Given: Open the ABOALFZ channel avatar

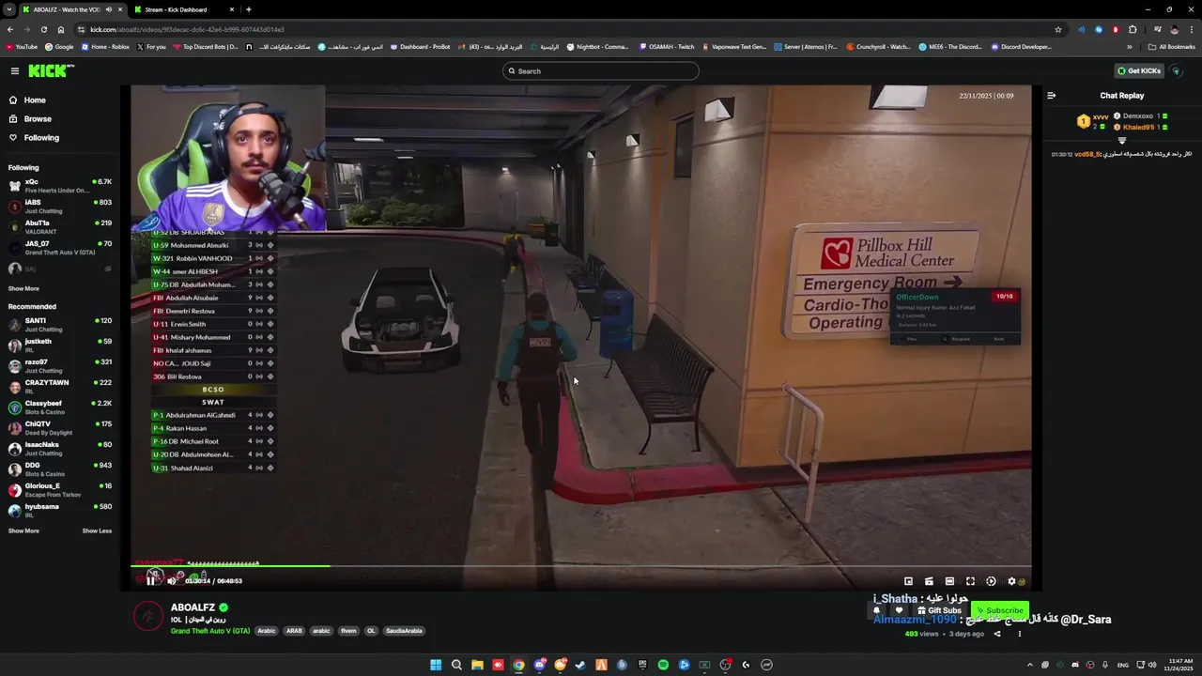Looking at the screenshot, I should 147,616.
